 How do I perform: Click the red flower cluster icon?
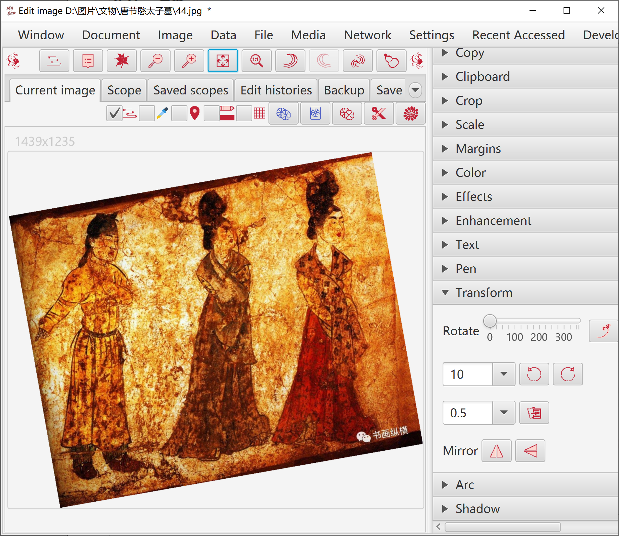pos(347,114)
